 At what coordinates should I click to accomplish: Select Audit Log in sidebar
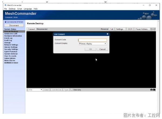(8, 40)
